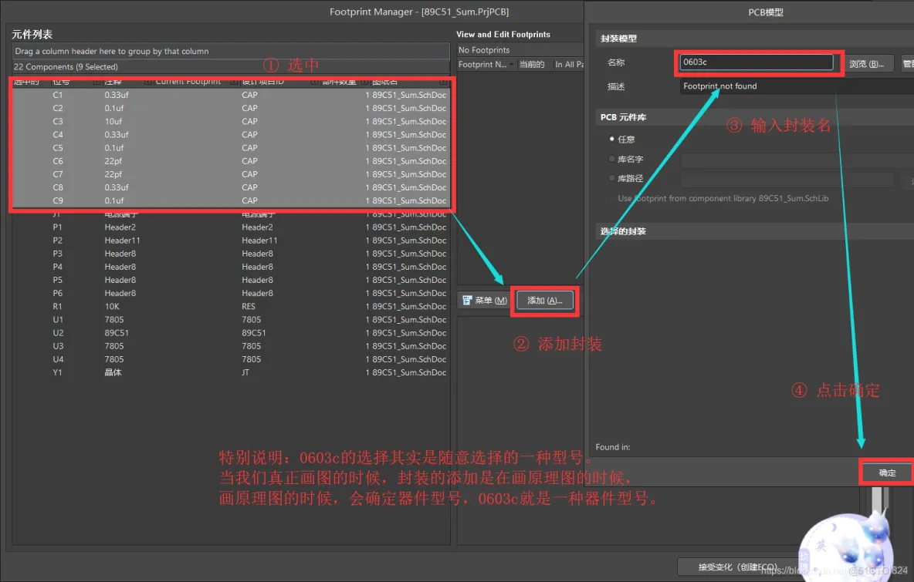Select the P2 Header11 row
The width and height of the screenshot is (914, 582).
(231, 241)
